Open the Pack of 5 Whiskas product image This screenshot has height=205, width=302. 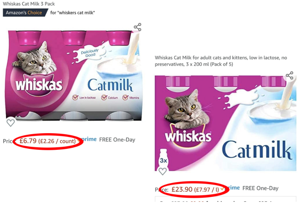point(226,123)
